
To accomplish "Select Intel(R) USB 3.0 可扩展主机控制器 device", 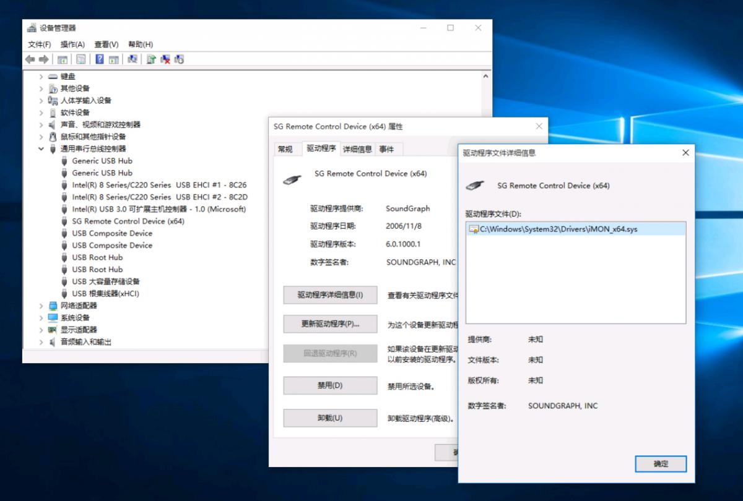I will (159, 209).
